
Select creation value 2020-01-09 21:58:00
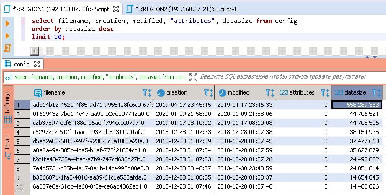pyautogui.click(x=184, y=114)
